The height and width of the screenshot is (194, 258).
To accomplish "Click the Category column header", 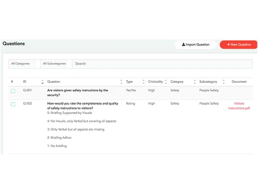I will [x=177, y=82].
